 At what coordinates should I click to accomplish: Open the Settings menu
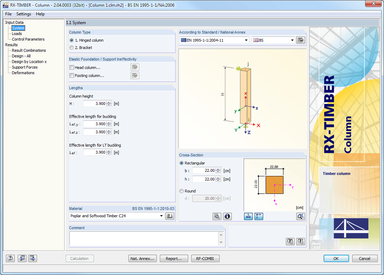tap(23, 14)
